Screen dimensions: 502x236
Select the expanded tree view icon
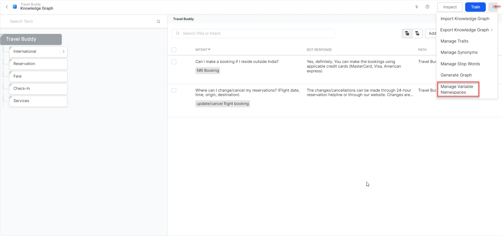[407, 33]
